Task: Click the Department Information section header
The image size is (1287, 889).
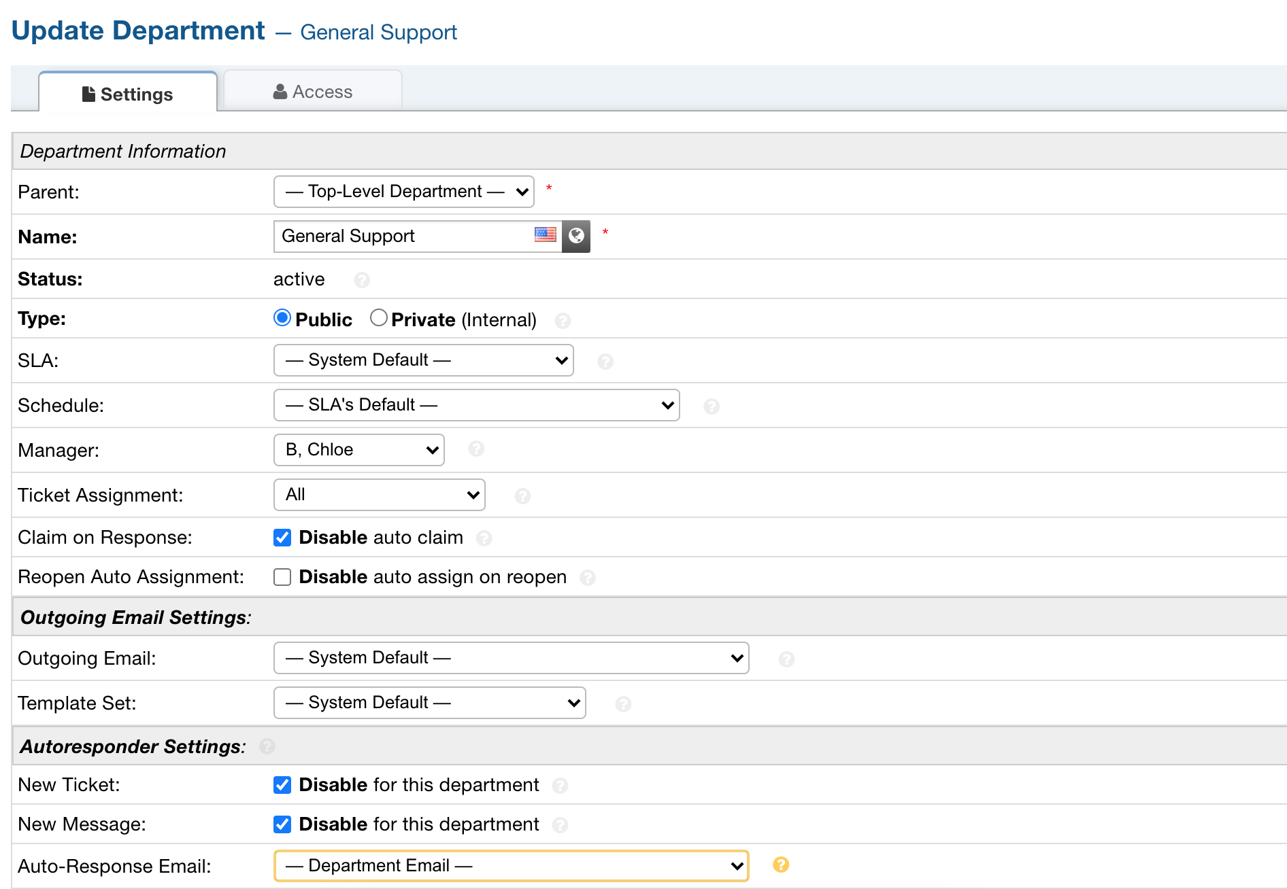Action: (649, 151)
